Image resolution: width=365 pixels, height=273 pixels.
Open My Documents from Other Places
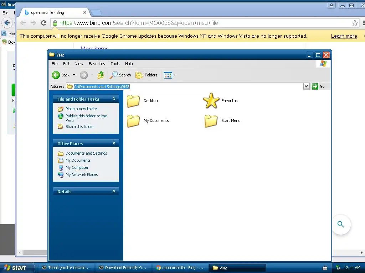[78, 160]
